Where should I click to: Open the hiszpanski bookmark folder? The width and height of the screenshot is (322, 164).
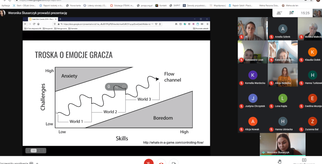click(x=48, y=29)
